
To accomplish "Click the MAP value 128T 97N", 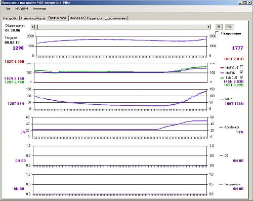I will (16, 104).
